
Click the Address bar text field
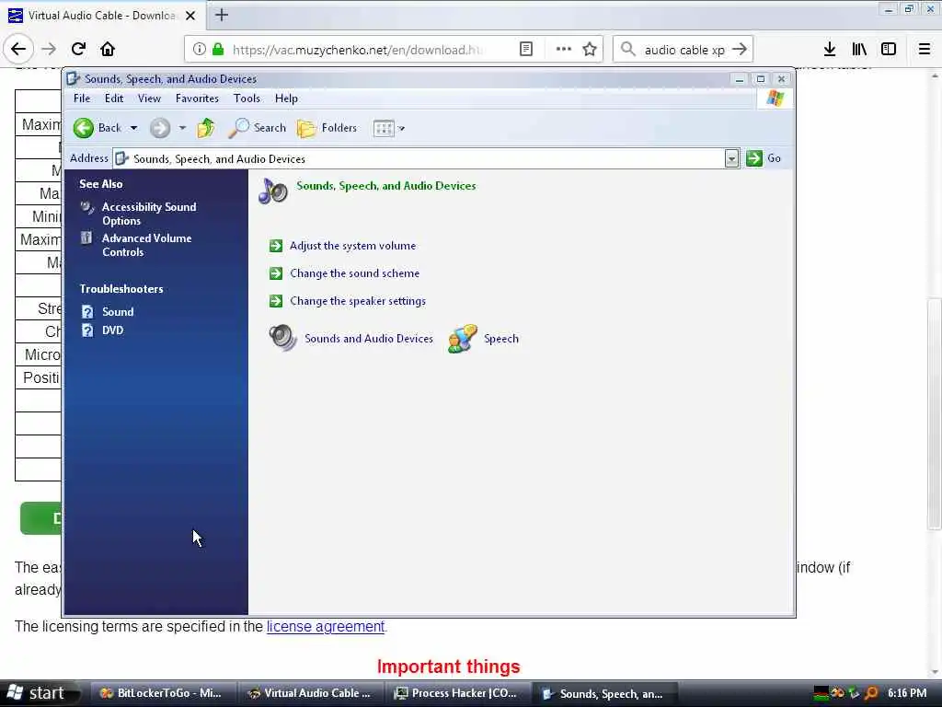pyautogui.click(x=419, y=158)
